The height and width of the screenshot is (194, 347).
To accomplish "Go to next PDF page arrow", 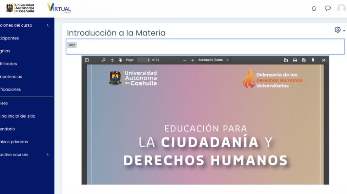I will click(120, 60).
